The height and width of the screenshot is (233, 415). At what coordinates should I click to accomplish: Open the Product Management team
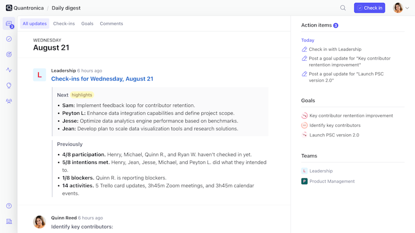pos(332,181)
